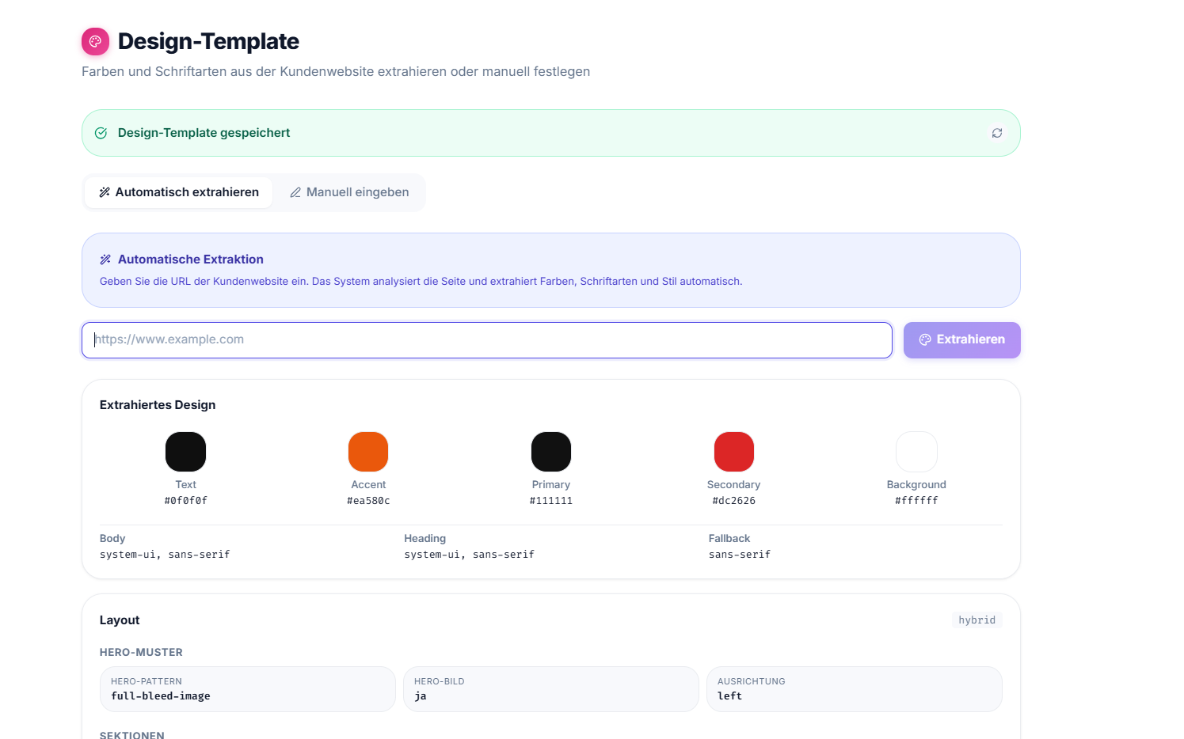Click the AUSRICHTUNG left card

[855, 689]
